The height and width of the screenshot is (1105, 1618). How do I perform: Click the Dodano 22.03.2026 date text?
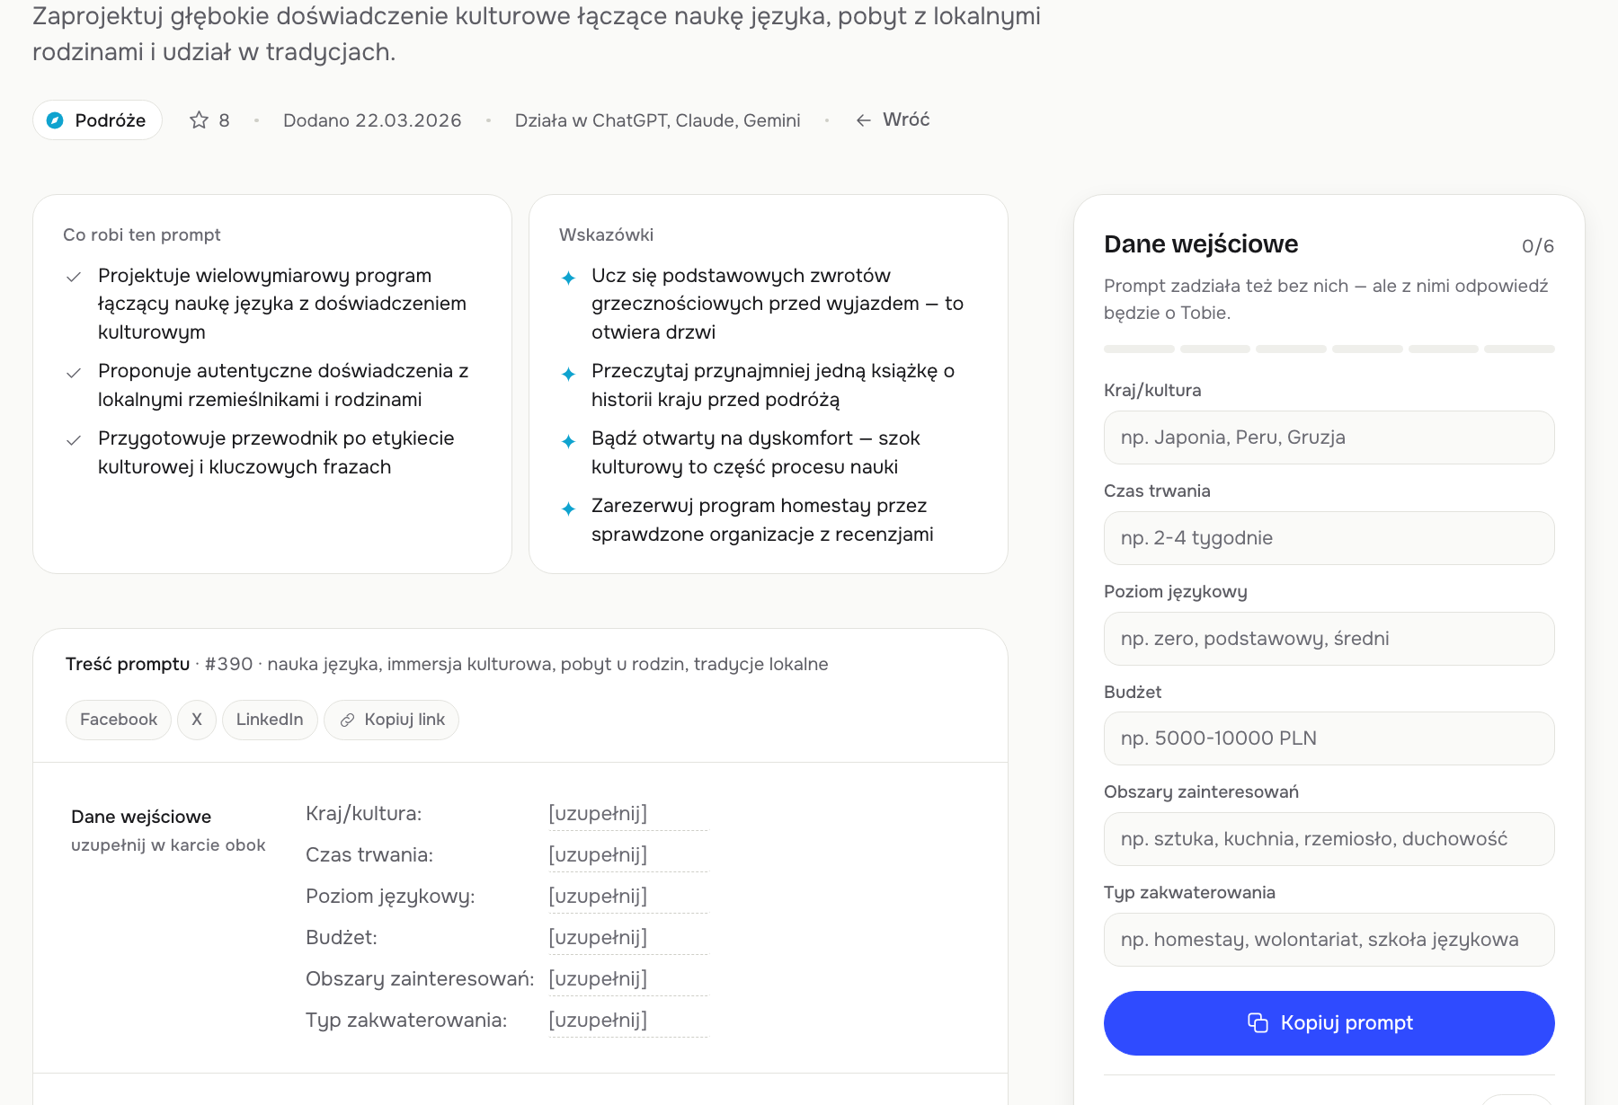point(372,120)
